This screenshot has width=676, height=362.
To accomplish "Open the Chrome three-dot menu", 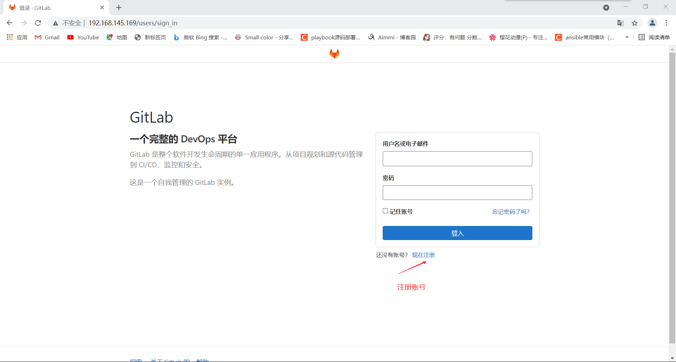I will [x=666, y=23].
